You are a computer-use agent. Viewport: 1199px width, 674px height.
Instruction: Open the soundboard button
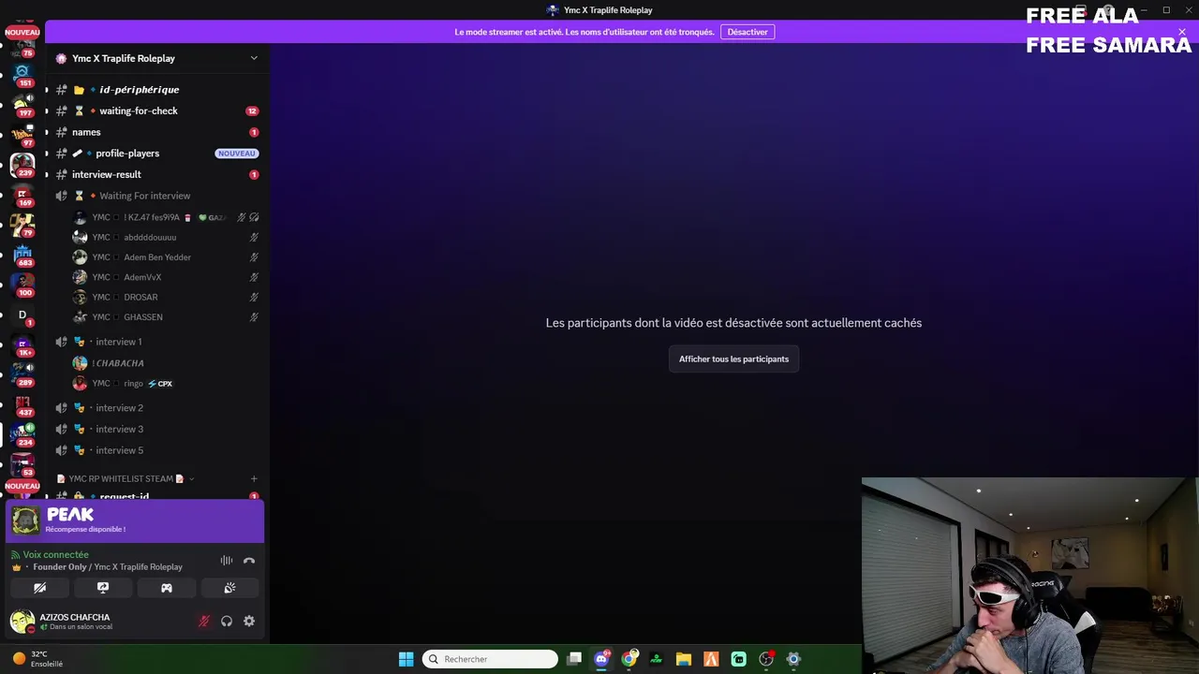pos(229,588)
